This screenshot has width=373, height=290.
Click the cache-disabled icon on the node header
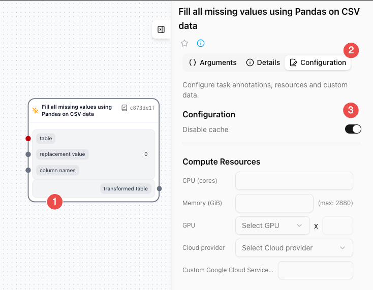tap(36, 110)
